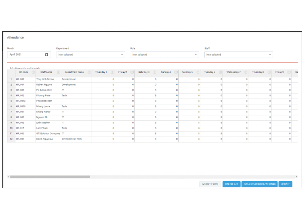Open the Monday 5 column filter
Image resolution: width=304 pixels, height=219 pixels.
tap(197, 72)
